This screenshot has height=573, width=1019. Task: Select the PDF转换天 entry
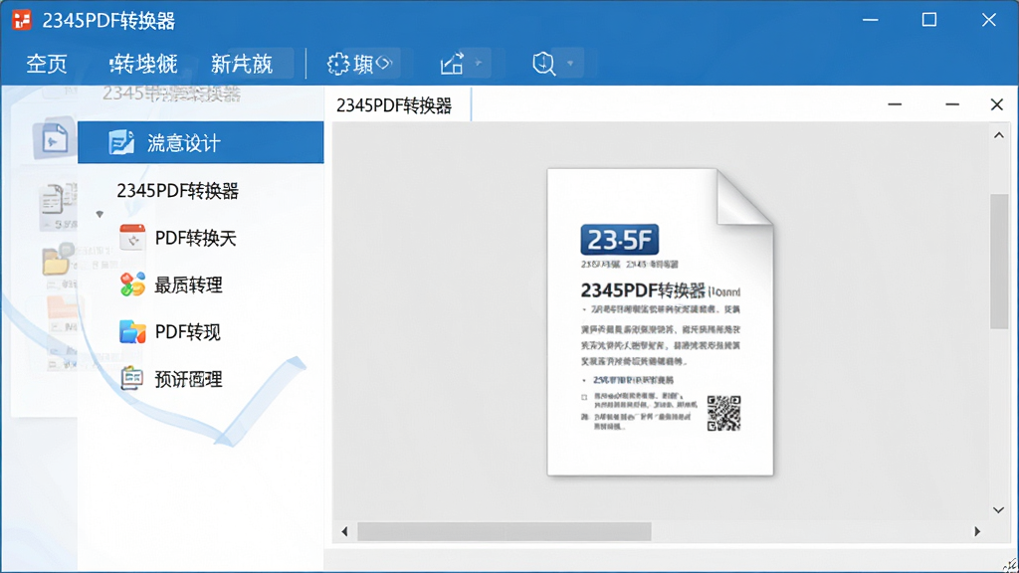tap(196, 239)
